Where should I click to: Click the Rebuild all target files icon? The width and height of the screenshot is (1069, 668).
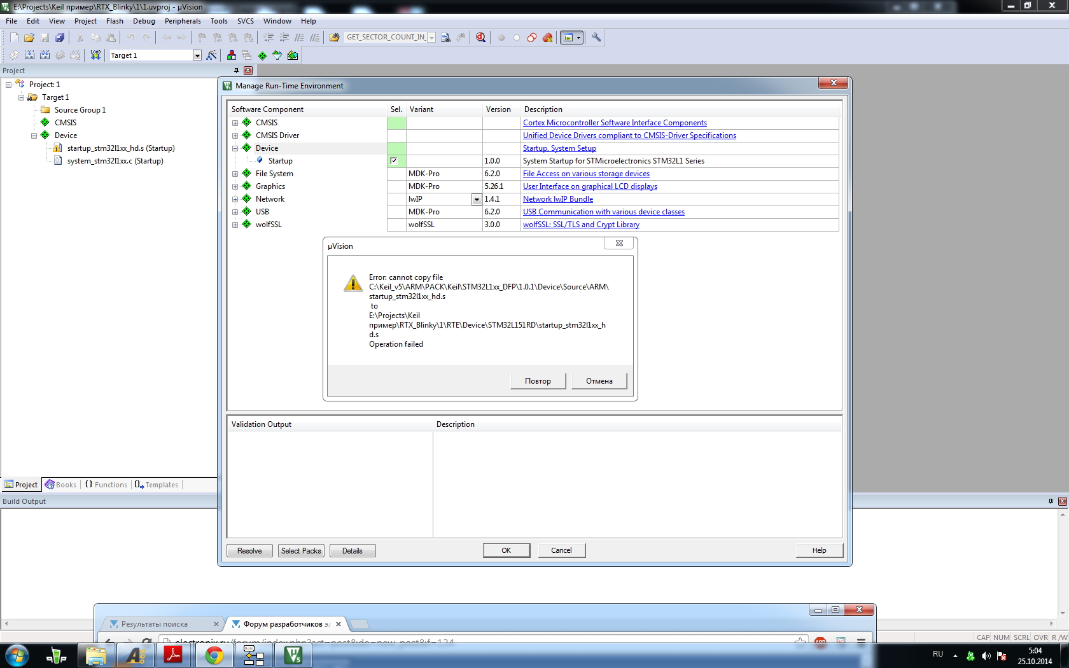pyautogui.click(x=45, y=55)
